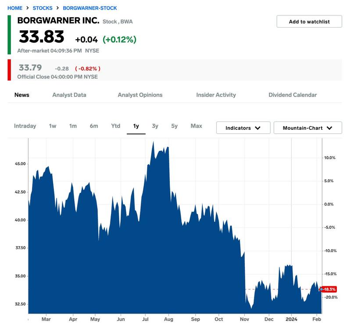Click the ( -0.82% ) change value
Image resolution: width=351 pixels, height=328 pixels.
click(88, 68)
